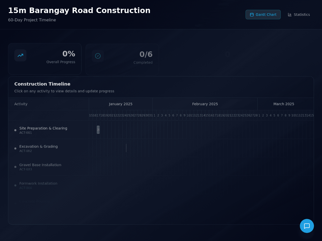The width and height of the screenshot is (322, 241).
Task: Click the Overall Progress trend icon
Action: pyautogui.click(x=20, y=55)
